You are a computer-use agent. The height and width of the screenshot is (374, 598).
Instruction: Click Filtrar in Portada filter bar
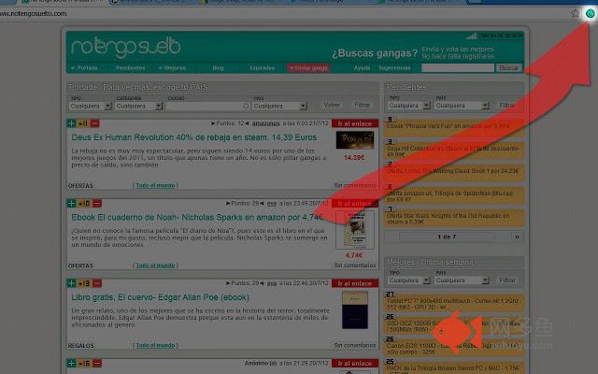click(x=363, y=105)
